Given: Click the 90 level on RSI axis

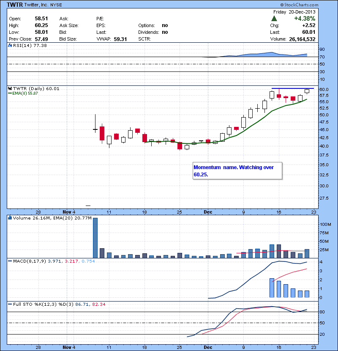Looking at the screenshot, I should (322, 49).
